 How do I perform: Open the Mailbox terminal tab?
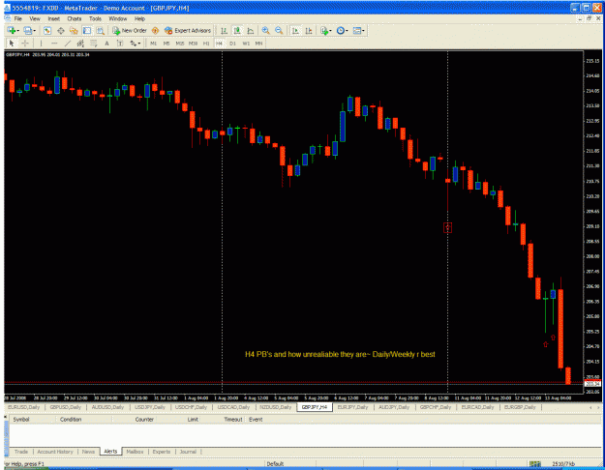tap(135, 452)
